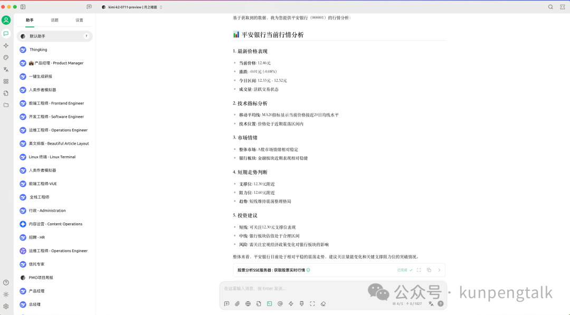The image size is (570, 315).
Task: Select the 全栈工程师 assistant
Action: point(54,197)
